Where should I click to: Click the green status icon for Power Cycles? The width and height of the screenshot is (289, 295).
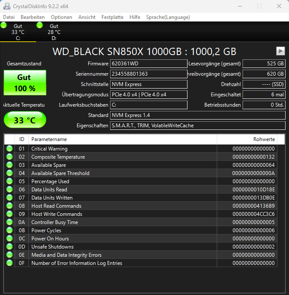pos(9,230)
